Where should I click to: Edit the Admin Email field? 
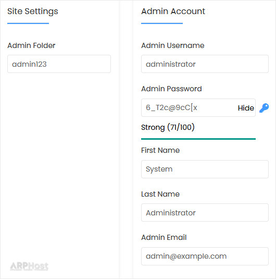205,256
